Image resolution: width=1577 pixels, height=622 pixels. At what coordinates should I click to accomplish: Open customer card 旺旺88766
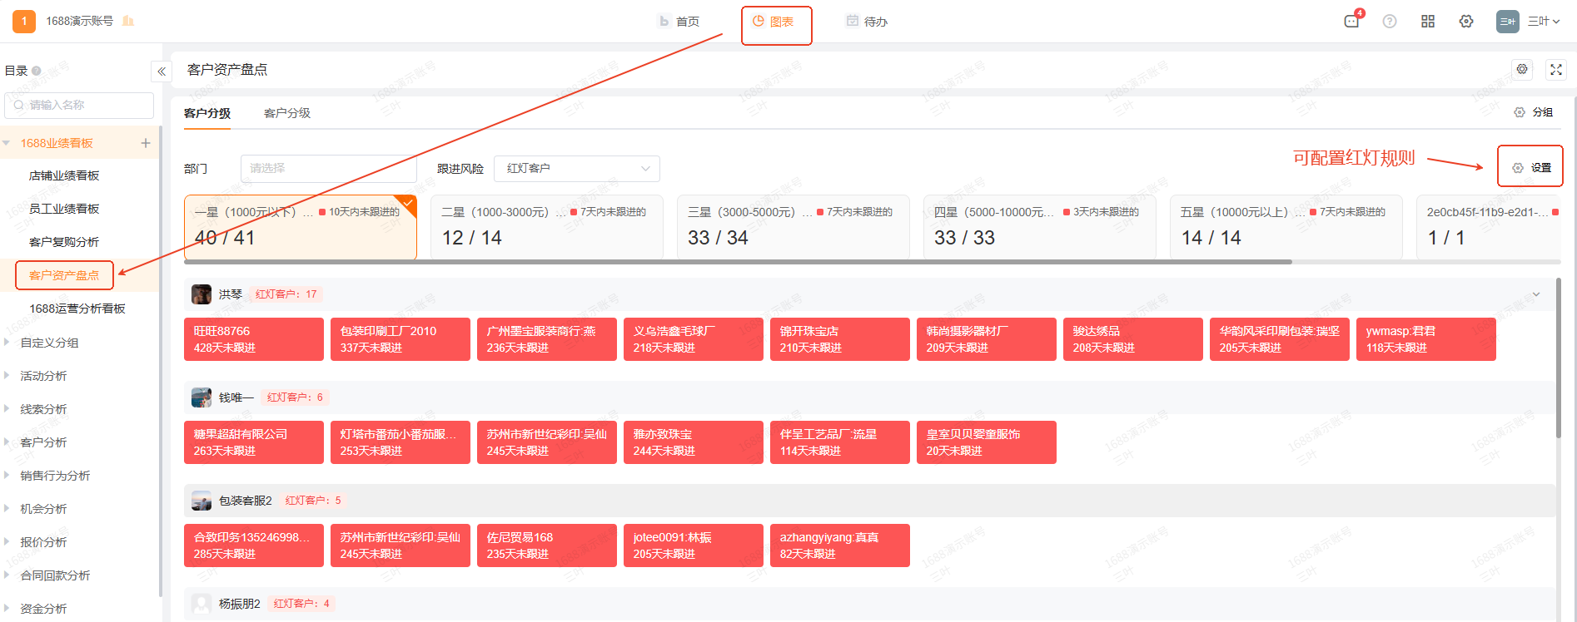(x=254, y=339)
